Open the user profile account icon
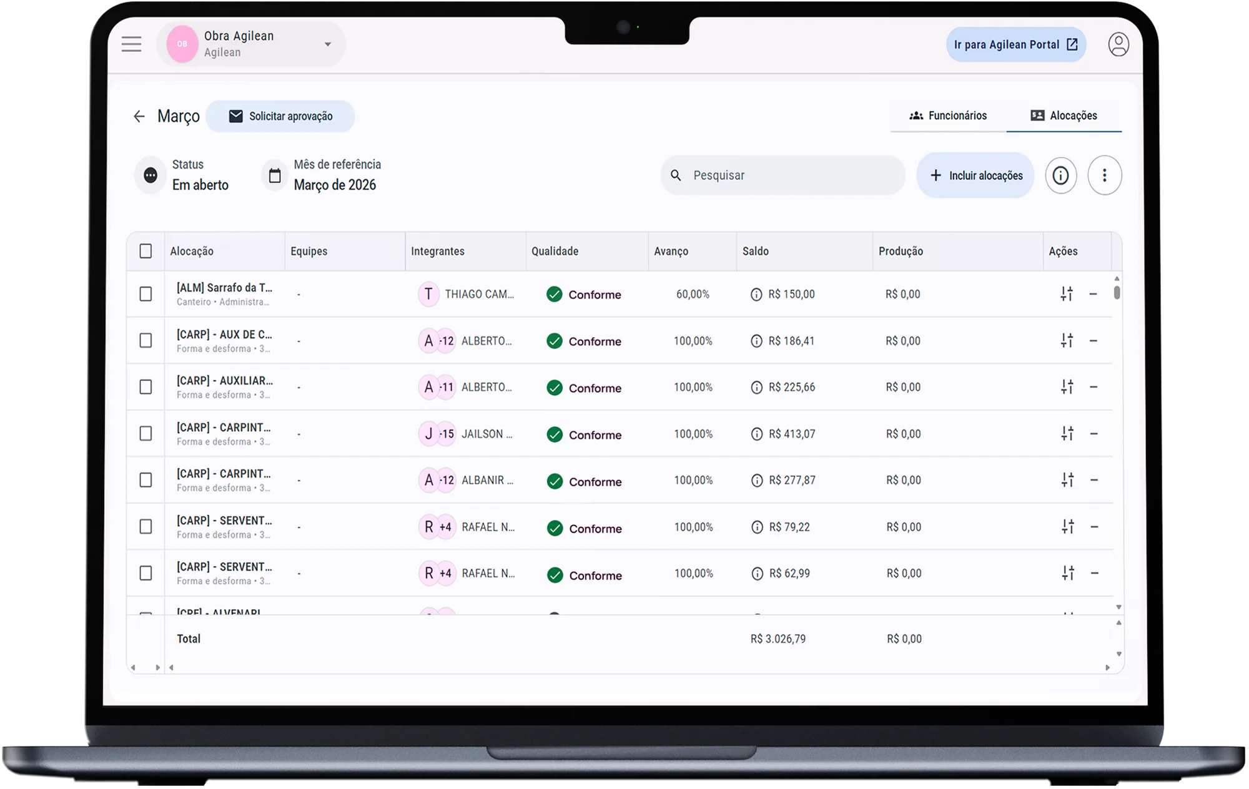Viewport: 1249px width, 789px height. [1118, 44]
